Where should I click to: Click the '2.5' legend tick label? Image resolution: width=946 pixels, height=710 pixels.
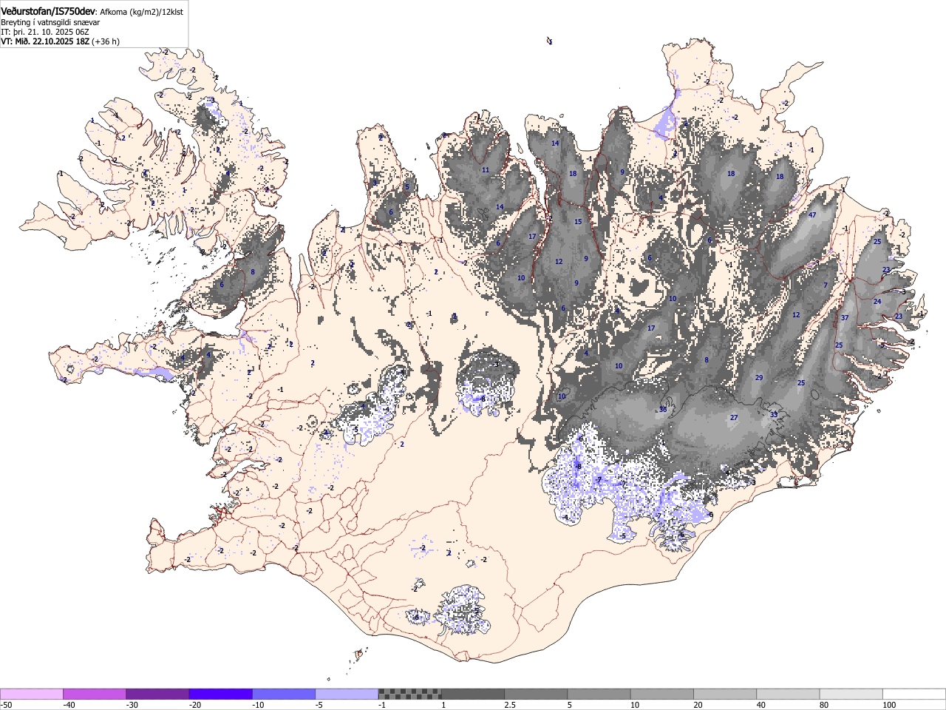tap(510, 705)
